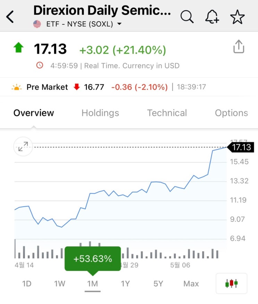Open the Overview tab
258x304 pixels.
point(34,113)
